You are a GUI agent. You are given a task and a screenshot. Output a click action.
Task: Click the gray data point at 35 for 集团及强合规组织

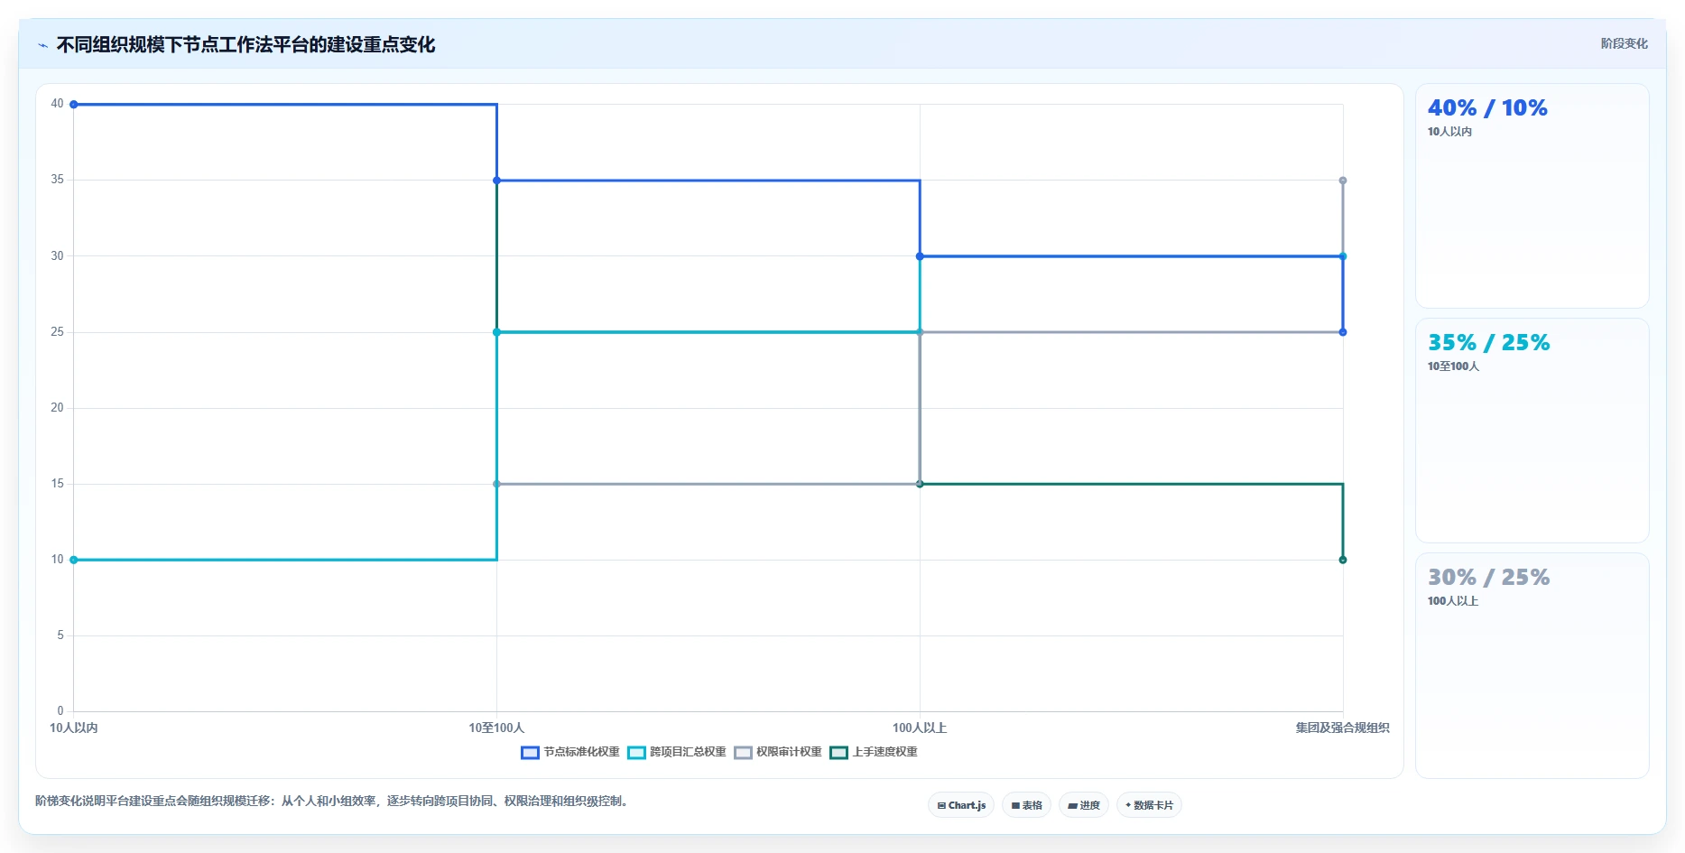click(1343, 181)
